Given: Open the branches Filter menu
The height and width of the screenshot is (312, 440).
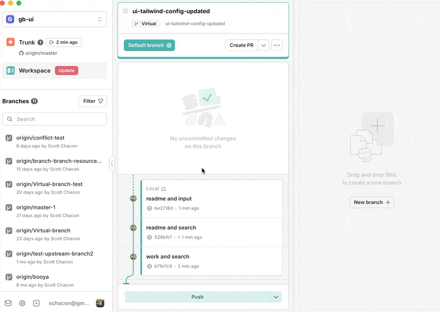Looking at the screenshot, I should [93, 101].
